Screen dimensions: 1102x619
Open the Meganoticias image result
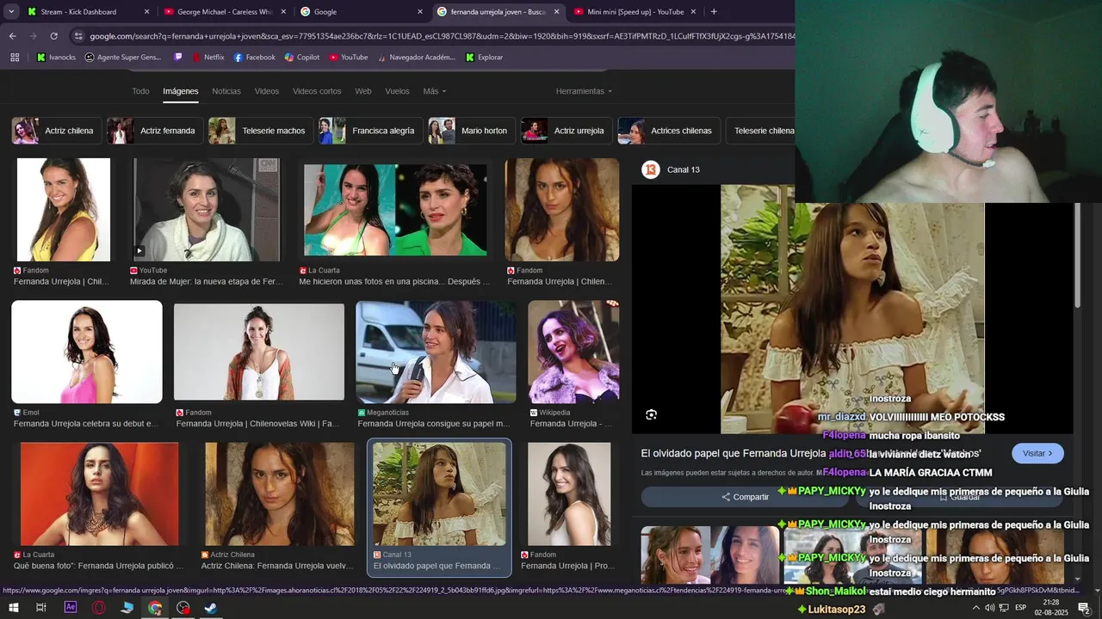[x=436, y=352]
